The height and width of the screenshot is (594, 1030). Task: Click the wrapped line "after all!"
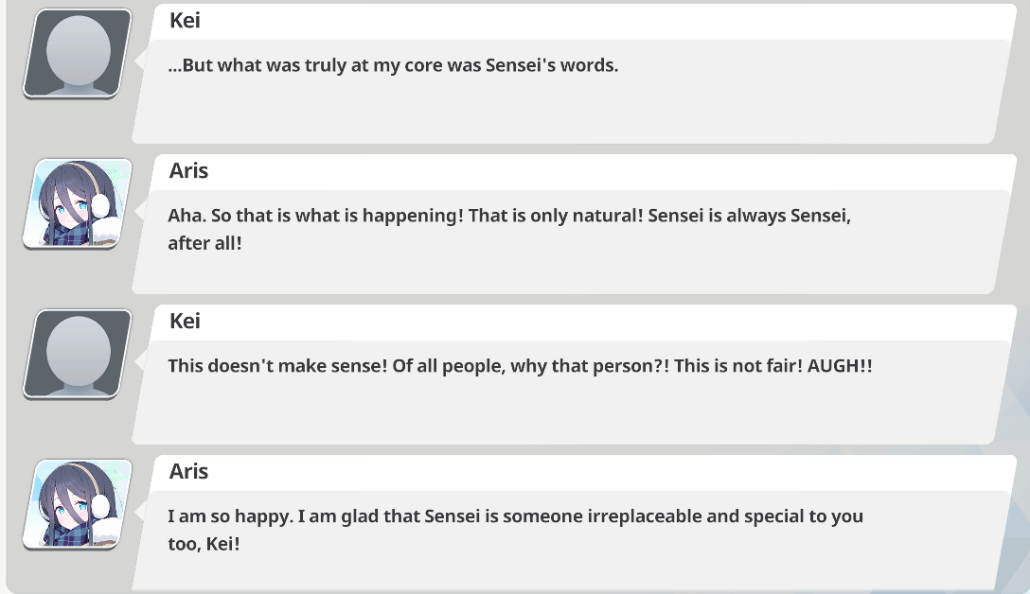click(x=204, y=243)
